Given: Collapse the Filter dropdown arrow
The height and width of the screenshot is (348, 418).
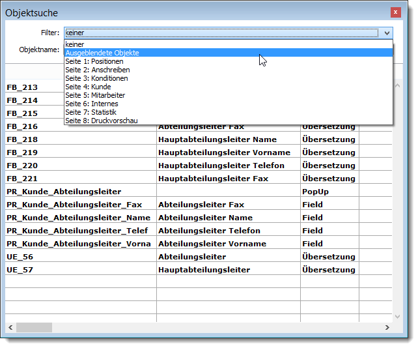Looking at the screenshot, I should (x=387, y=33).
